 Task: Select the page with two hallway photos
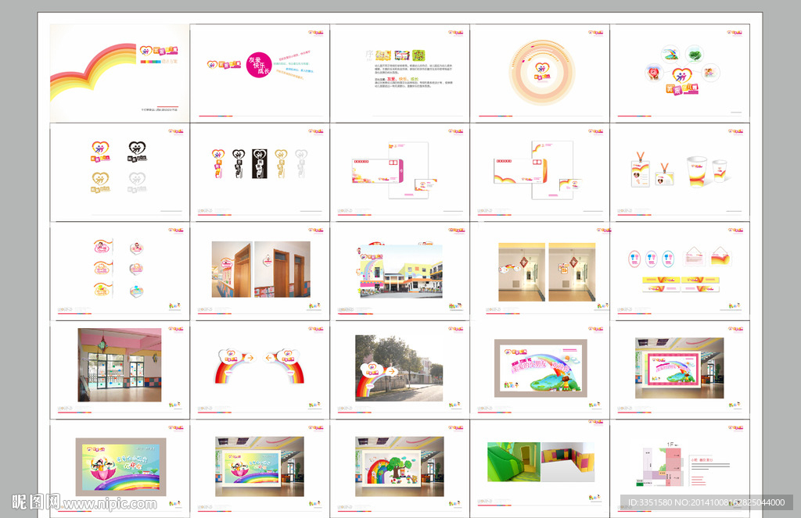coord(540,271)
